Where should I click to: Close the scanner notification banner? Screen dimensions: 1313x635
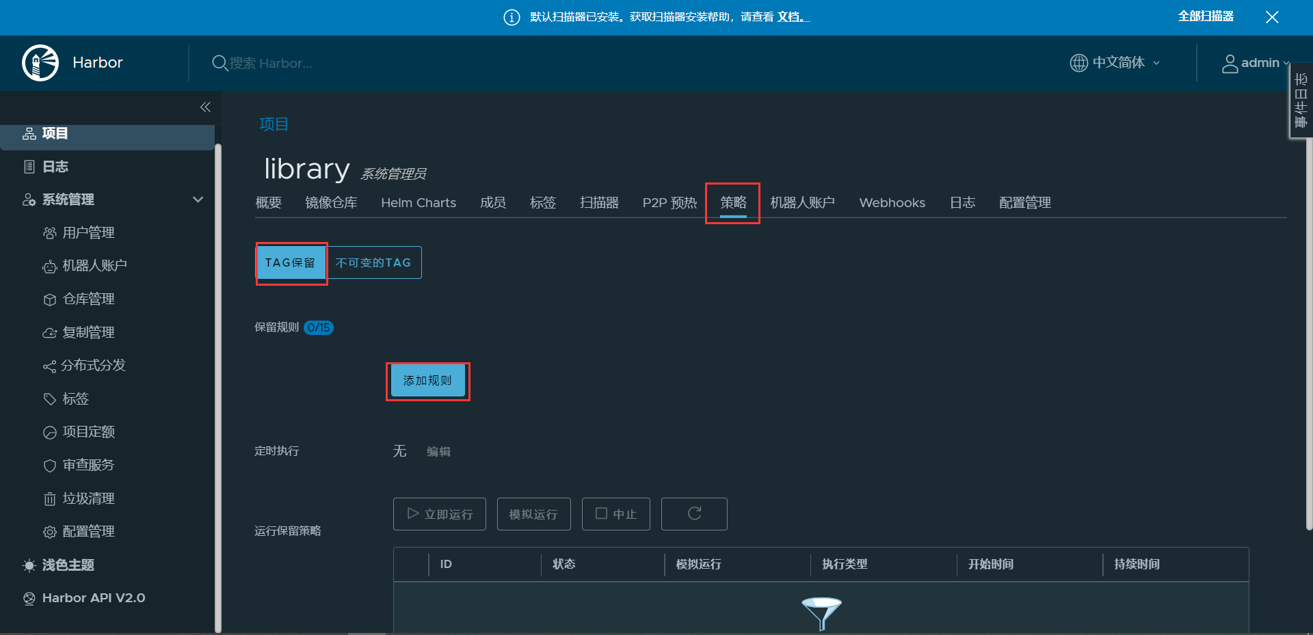1272,17
